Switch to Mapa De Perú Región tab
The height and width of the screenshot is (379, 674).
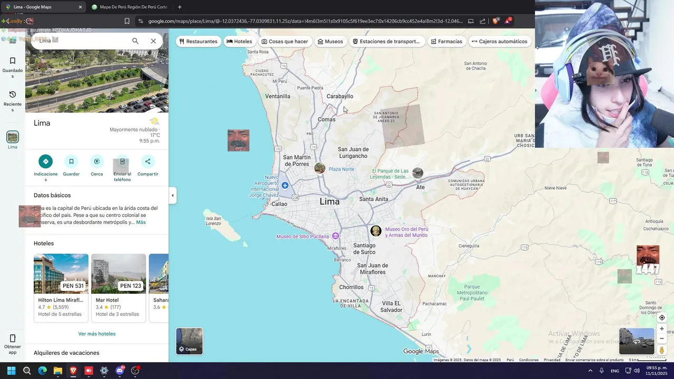129,7
